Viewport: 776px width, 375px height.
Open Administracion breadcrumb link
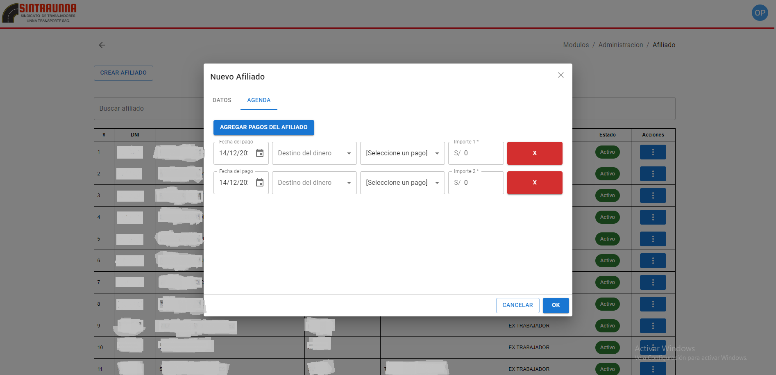coord(620,45)
